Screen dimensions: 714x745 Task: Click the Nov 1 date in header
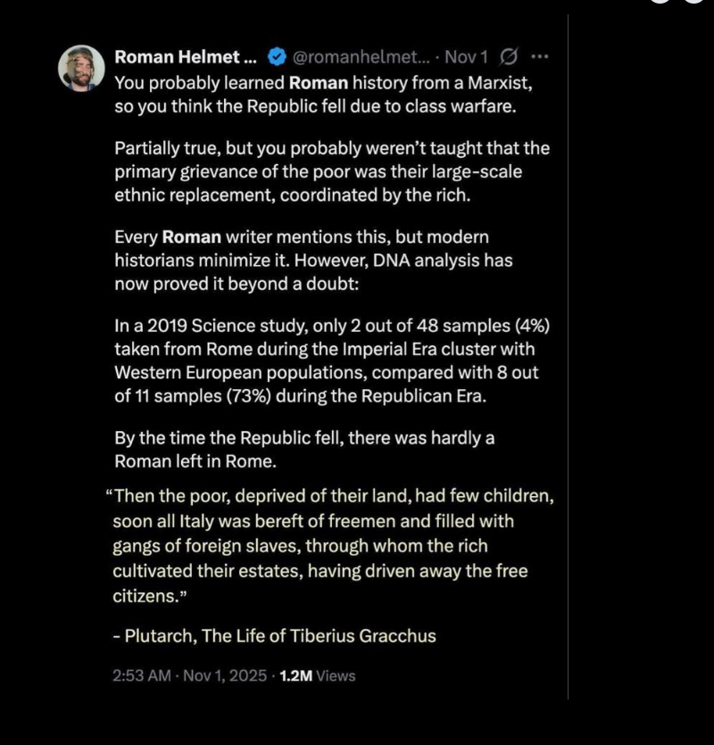(x=466, y=57)
